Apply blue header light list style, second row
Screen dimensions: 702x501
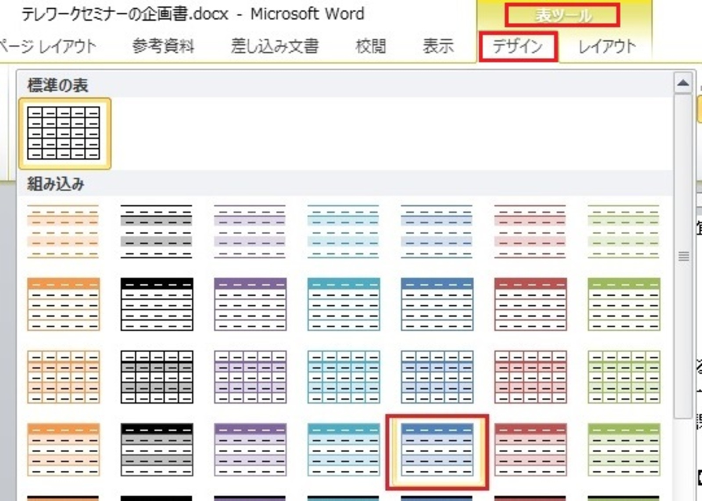(437, 304)
